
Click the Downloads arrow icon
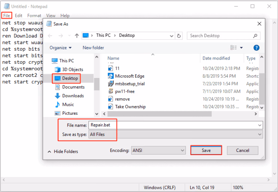[57, 96]
